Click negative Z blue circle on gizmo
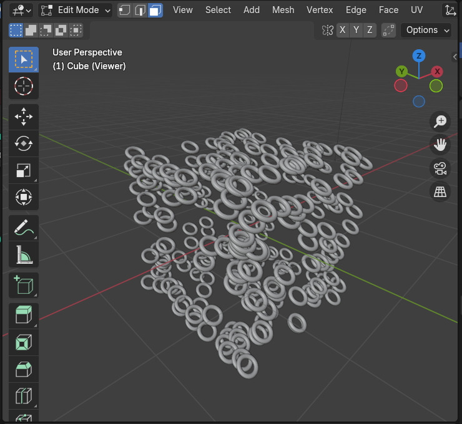462x424 pixels. pos(419,102)
